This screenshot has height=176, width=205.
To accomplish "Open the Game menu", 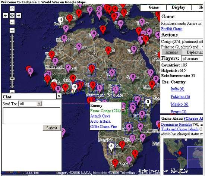I will [x=154, y=7].
